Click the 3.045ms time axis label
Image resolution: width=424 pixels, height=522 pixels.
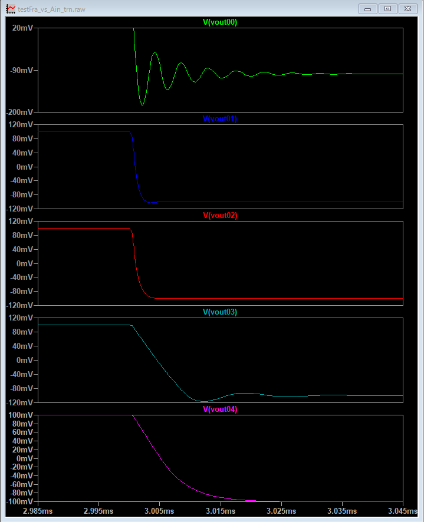[x=403, y=511]
